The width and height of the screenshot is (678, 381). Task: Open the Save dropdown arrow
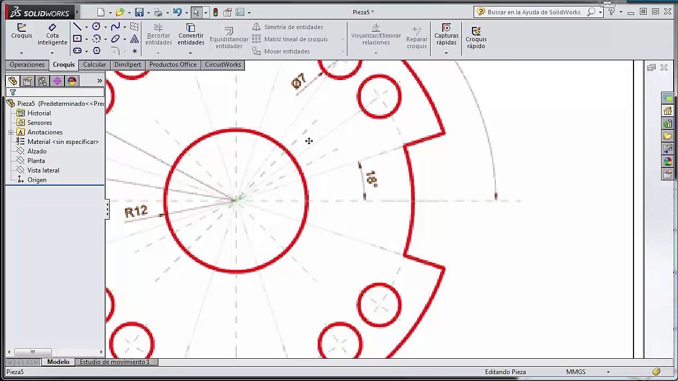pyautogui.click(x=148, y=13)
